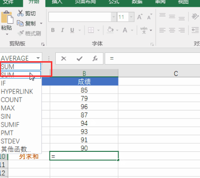Click into the font name box
This screenshot has width=200, height=178.
tap(80, 17)
